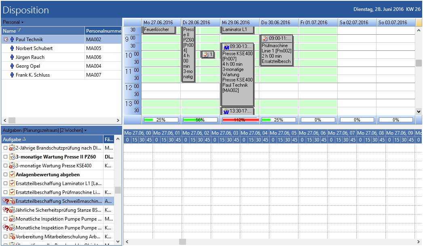
Task: Click the calendar scrollbar thumb
Action: pos(419,63)
